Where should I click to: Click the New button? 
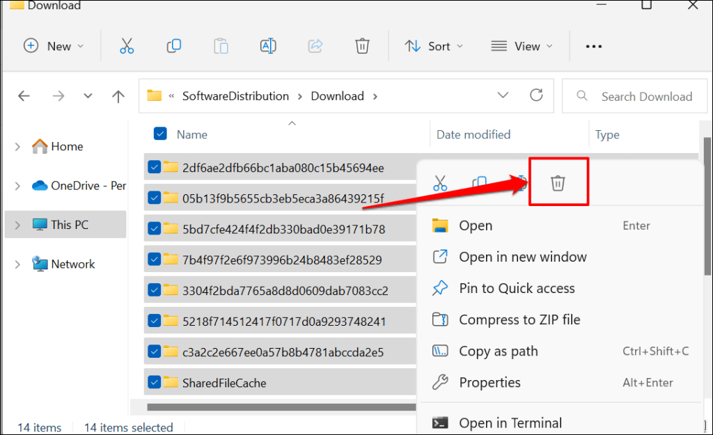[x=54, y=46]
